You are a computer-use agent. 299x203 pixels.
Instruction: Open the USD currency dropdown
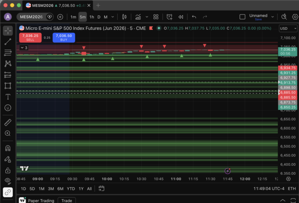point(288,29)
